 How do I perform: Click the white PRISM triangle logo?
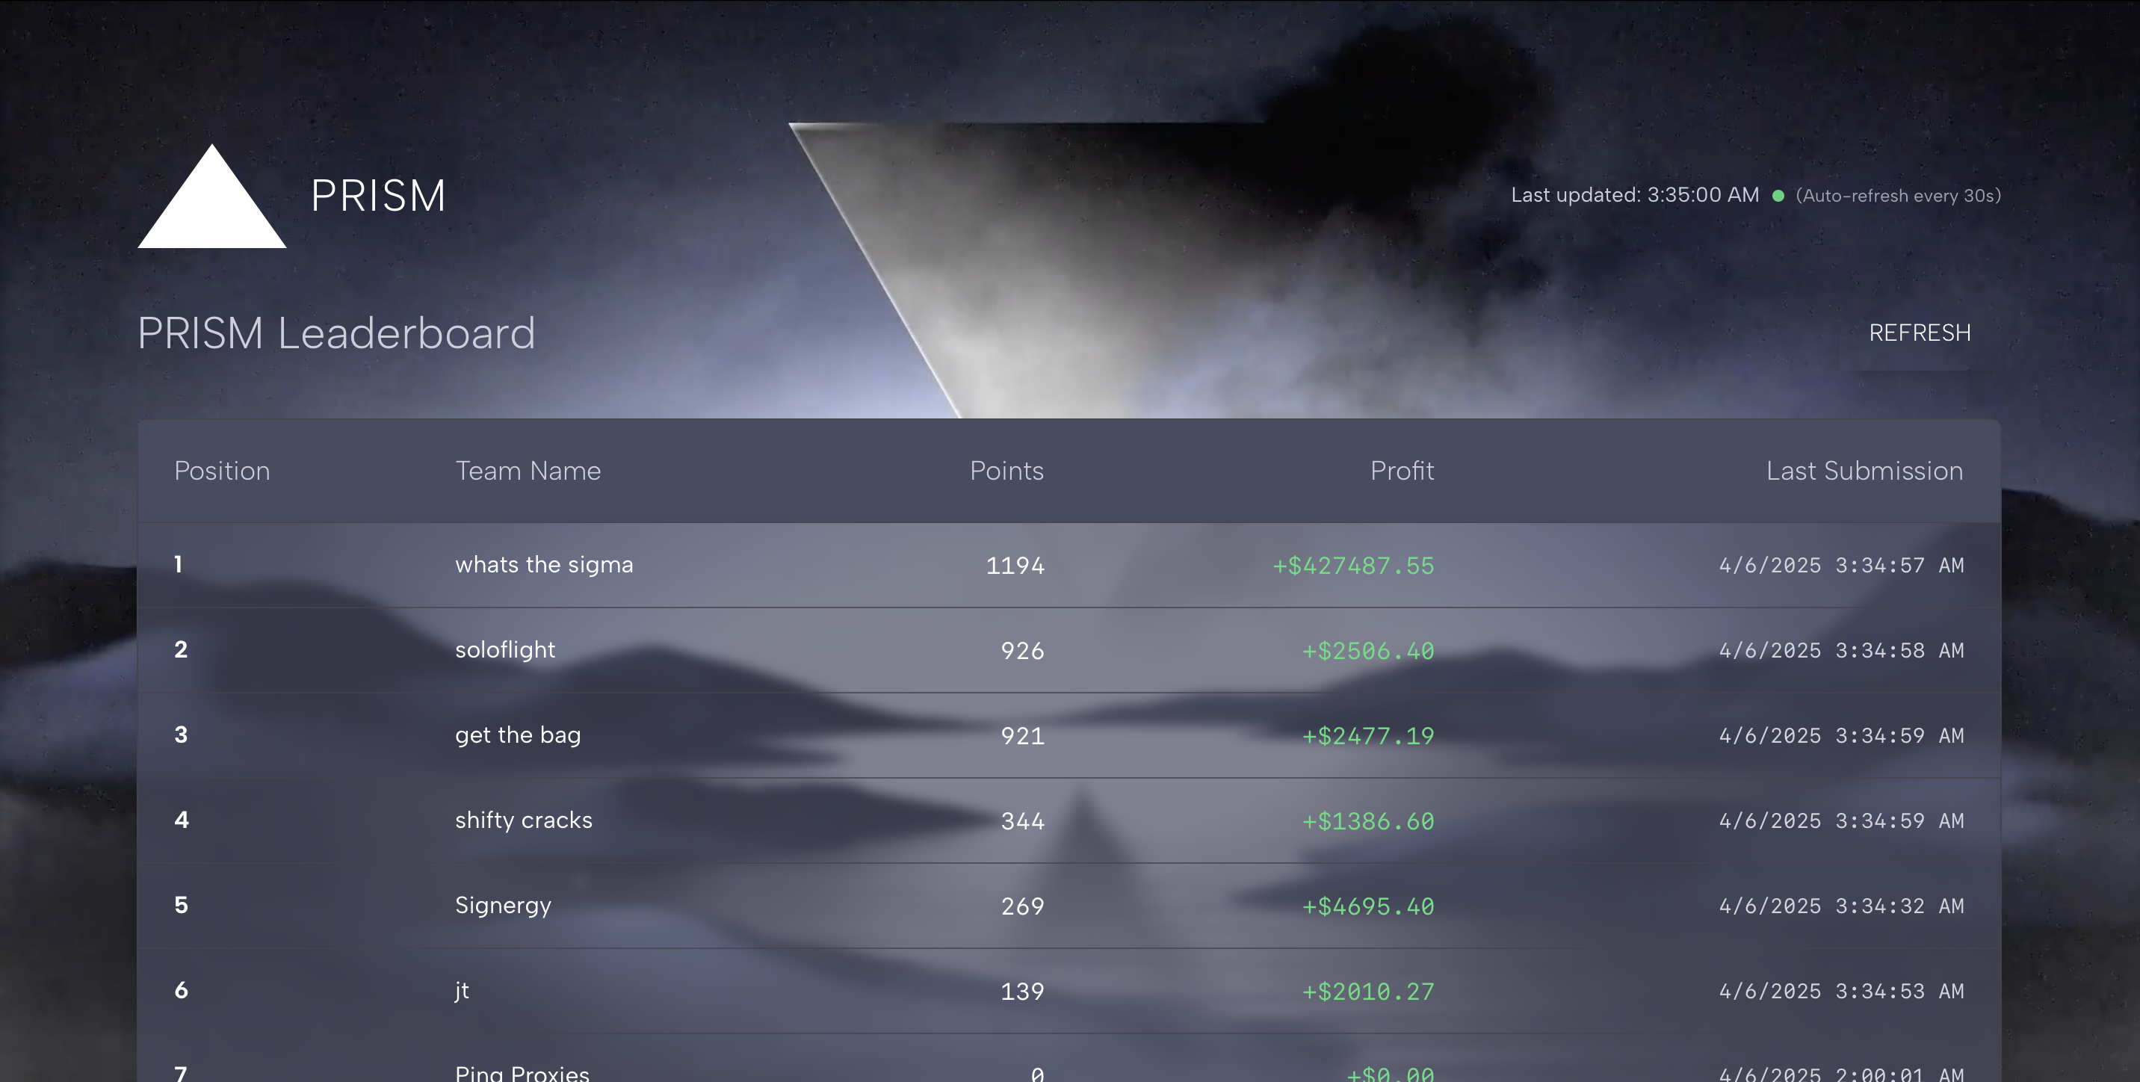[212, 203]
